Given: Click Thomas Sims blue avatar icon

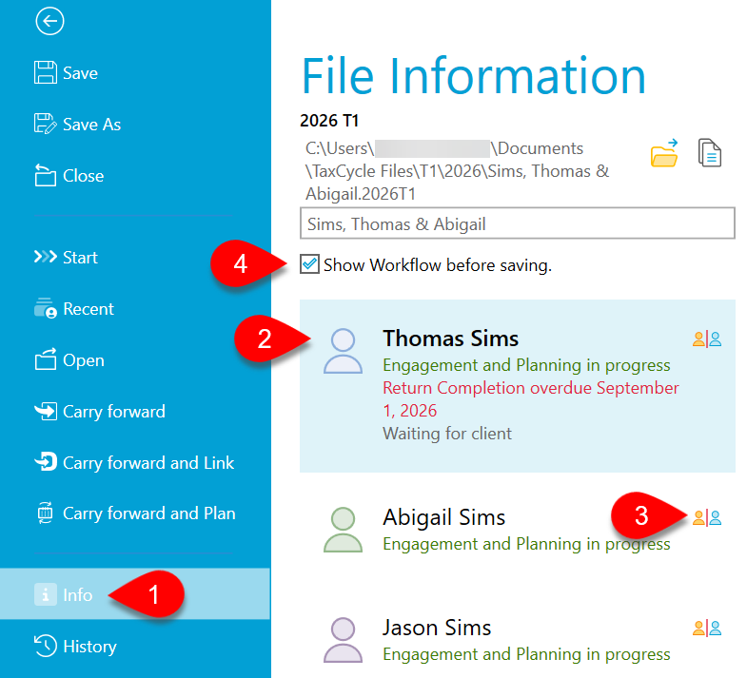Looking at the screenshot, I should [343, 352].
